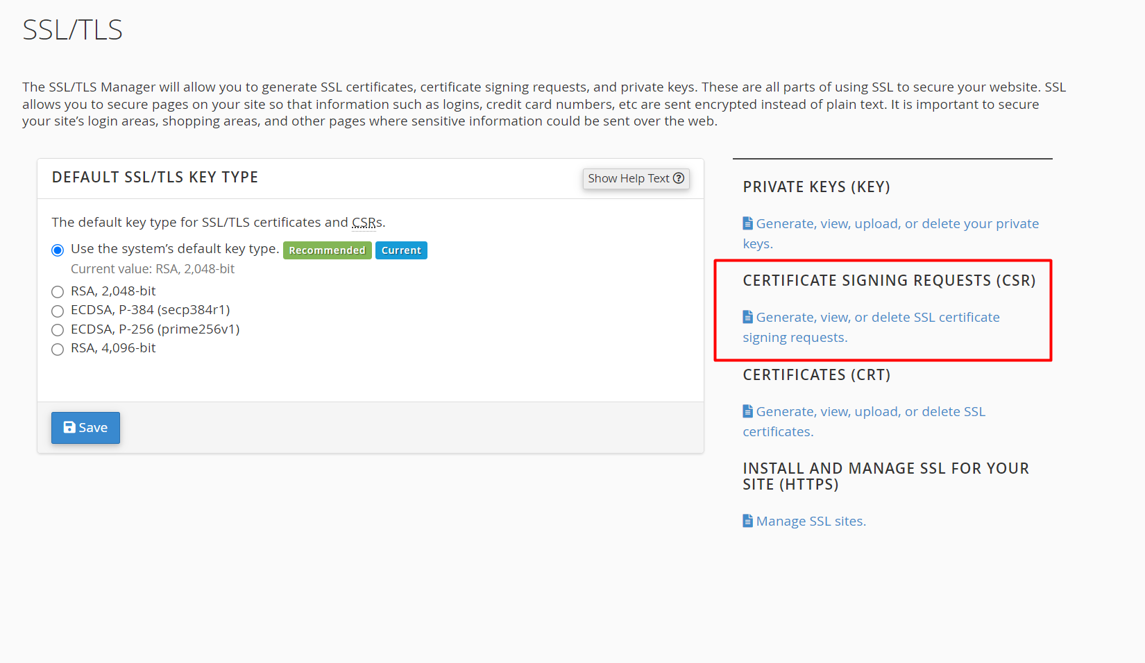Click the document icon beside the private keys link
This screenshot has height=663, width=1145.
pos(747,223)
